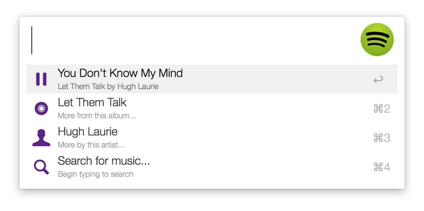This screenshot has width=424, height=211.
Task: Click the purple artist silhouette icon
Action: pos(41,138)
